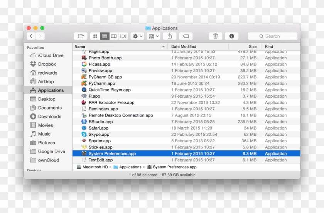This screenshot has width=324, height=213.
Task: Open Documents in sidebar
Action: tap(48, 108)
